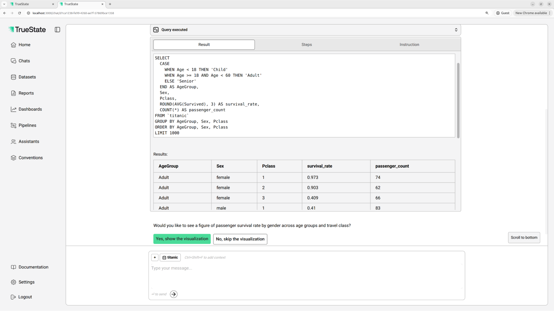Click No, skip the visualization
This screenshot has height=311, width=554.
[x=240, y=239]
